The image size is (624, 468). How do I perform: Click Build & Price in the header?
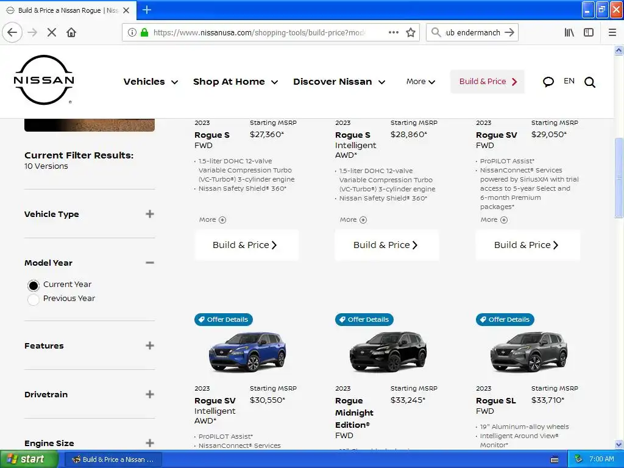(x=487, y=82)
